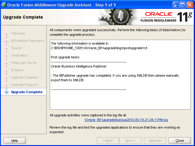
Task: Select the Destination step in sidebar
Action: 19,55
